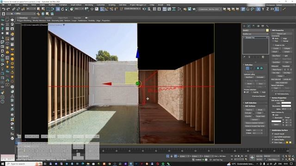The height and width of the screenshot is (166, 296).
Task: Click the Remove Isolated Vertices button
Action: pos(255,123)
